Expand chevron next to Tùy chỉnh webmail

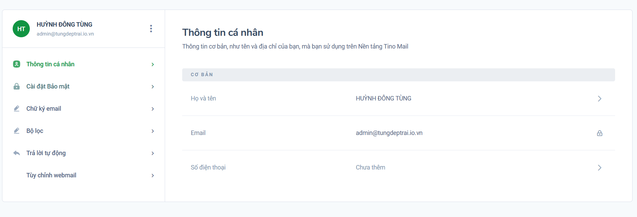pyautogui.click(x=153, y=176)
